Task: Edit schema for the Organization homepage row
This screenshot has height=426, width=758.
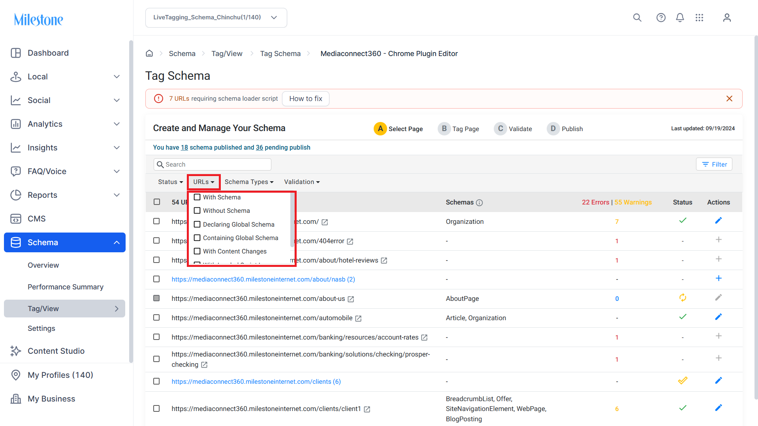Action: tap(719, 220)
